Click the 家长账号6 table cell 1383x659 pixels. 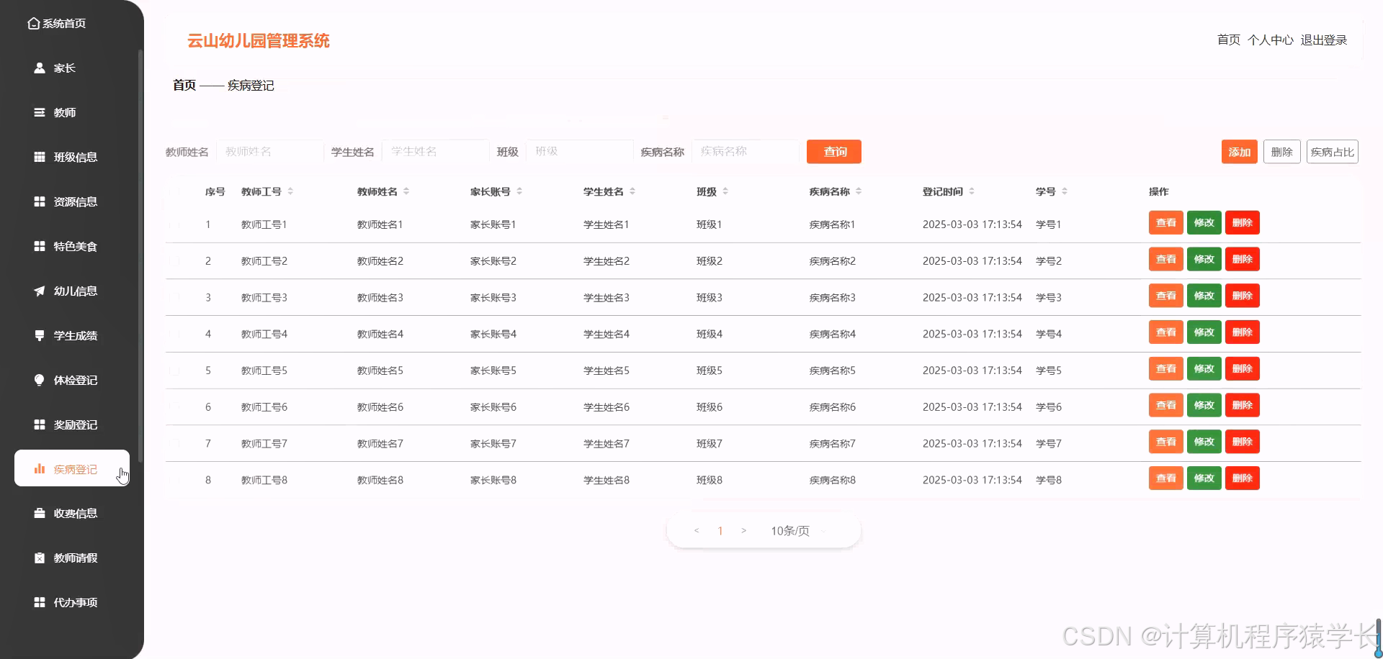tap(493, 407)
